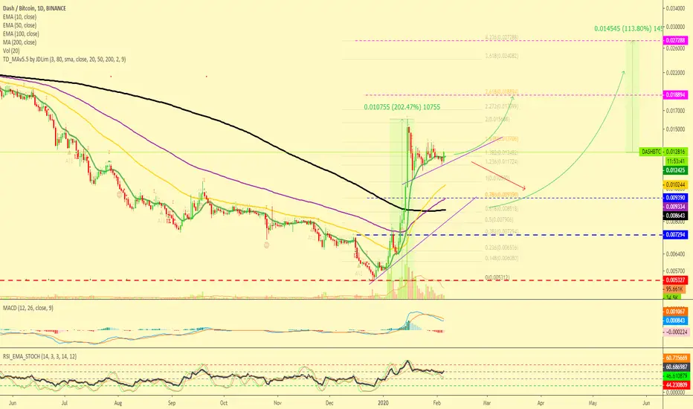Image resolution: width=693 pixels, height=409 pixels.
Task: Click the 95.661K volume label
Action: (675, 289)
